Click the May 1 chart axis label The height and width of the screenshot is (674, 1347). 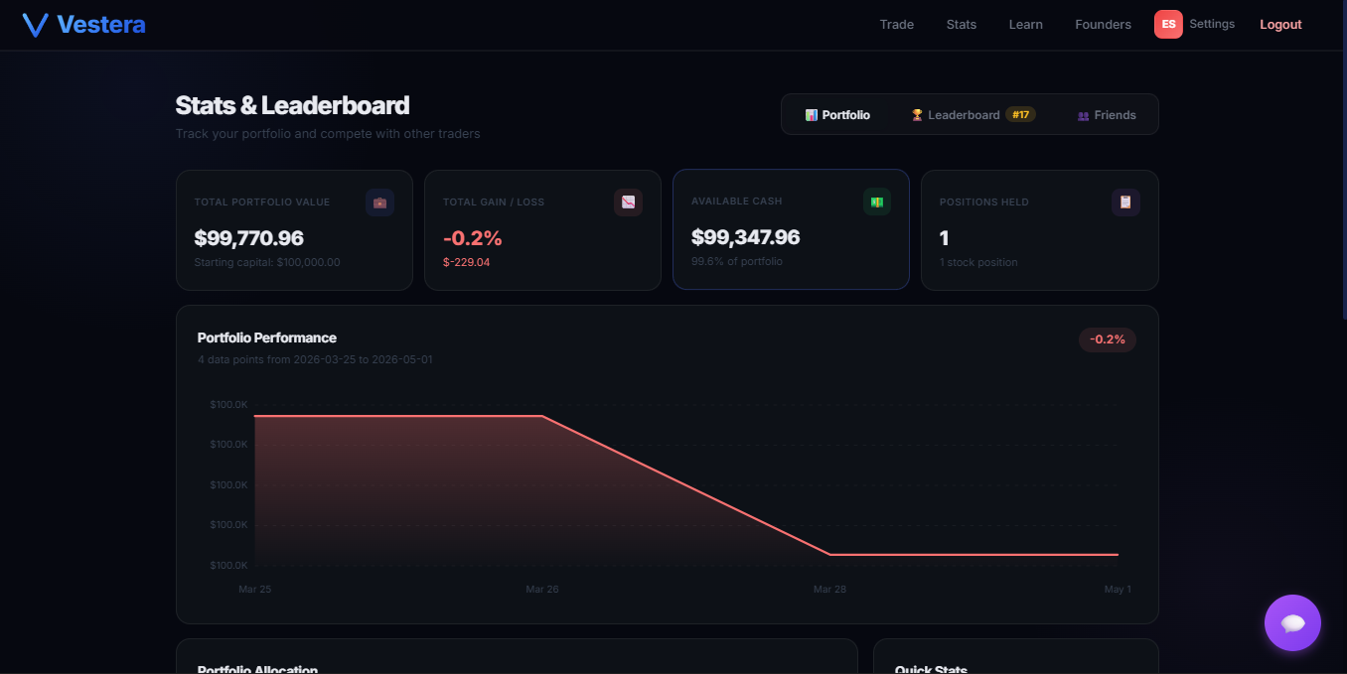1118,590
